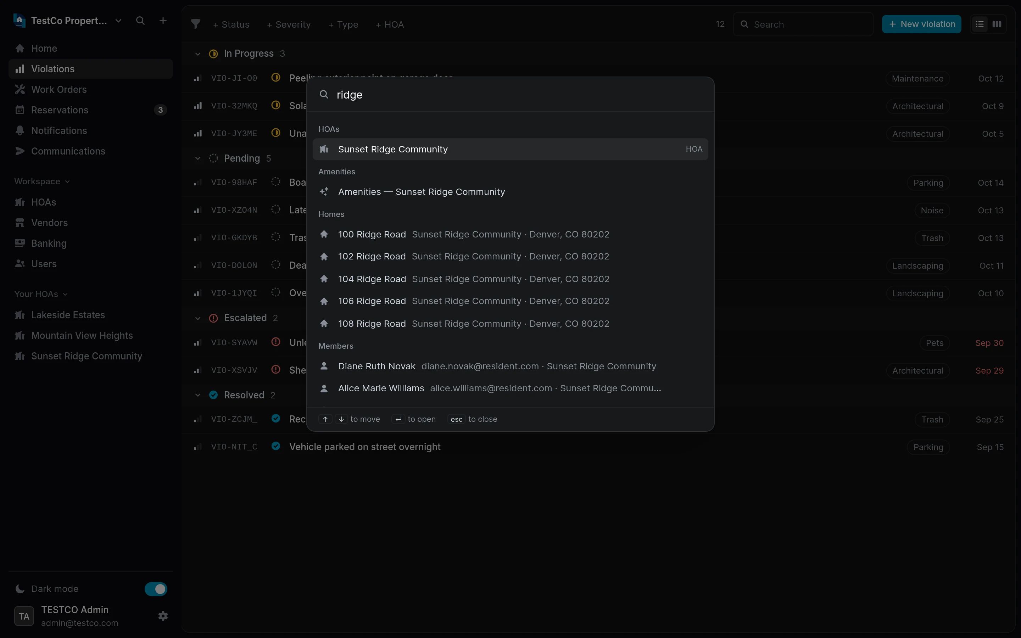Open 108 Ridge Road home result
Screen dimensions: 1021x638
[x=510, y=324]
